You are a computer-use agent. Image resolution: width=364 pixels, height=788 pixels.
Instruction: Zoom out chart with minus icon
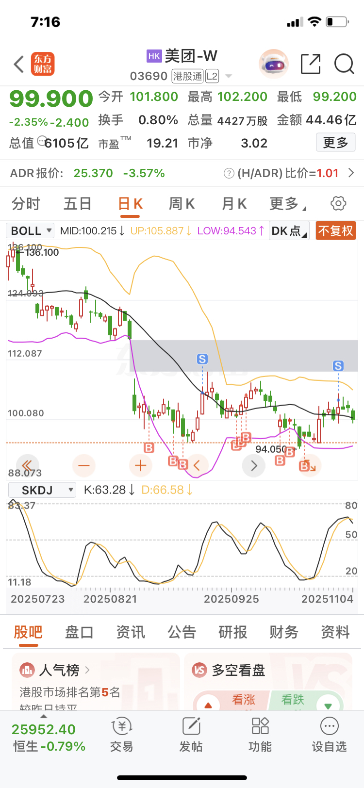(x=84, y=466)
